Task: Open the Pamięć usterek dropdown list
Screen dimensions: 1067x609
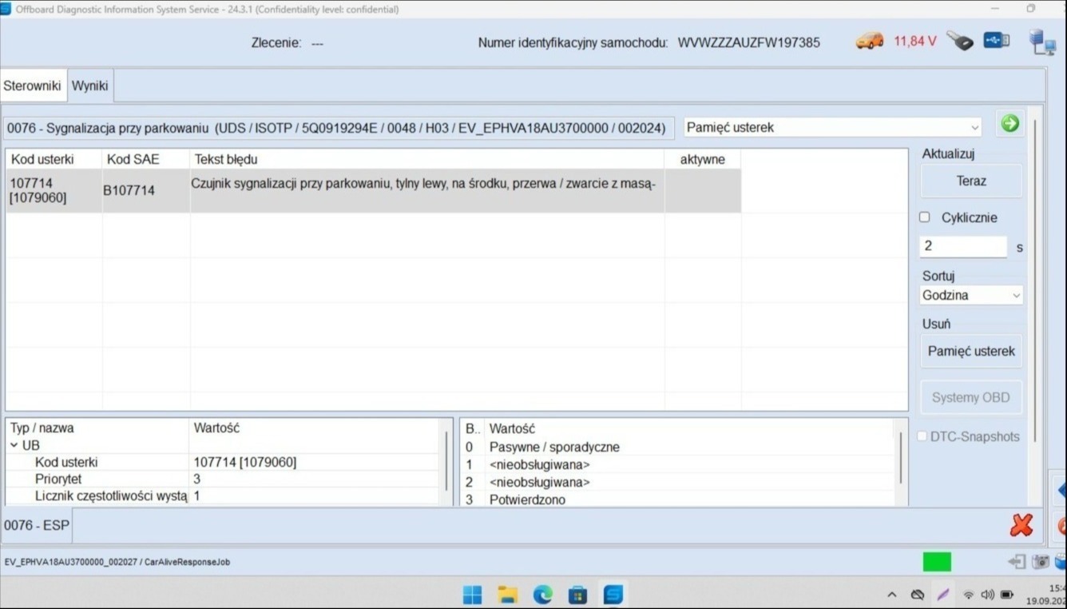Action: click(974, 127)
